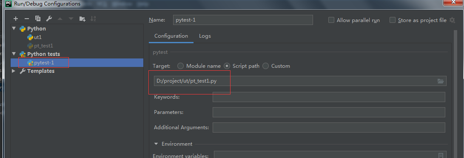Collapse the Environment section
Image resolution: width=464 pixels, height=158 pixels.
tap(156, 144)
